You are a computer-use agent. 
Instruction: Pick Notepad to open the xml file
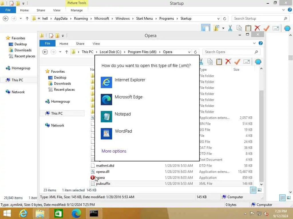(x=116, y=116)
